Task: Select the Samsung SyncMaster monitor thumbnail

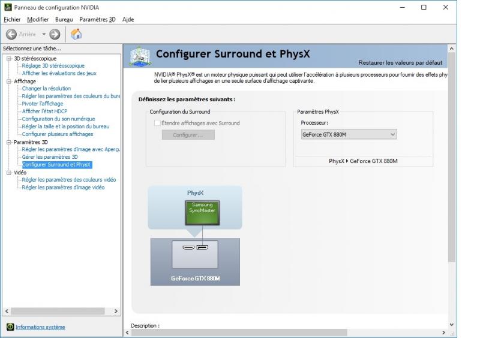Action: [202, 213]
